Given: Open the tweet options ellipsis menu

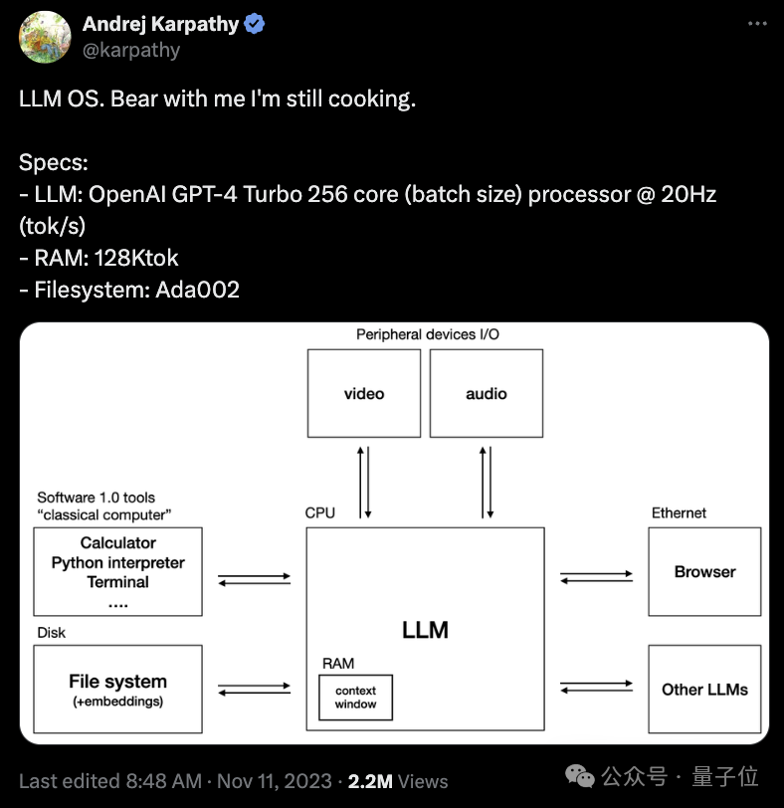Looking at the screenshot, I should pos(757,24).
